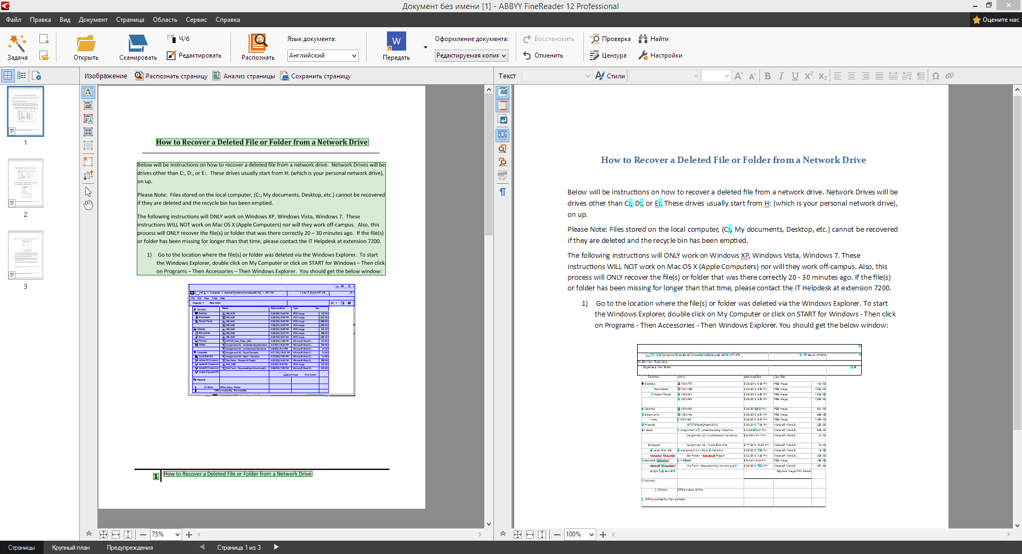
Task: Select the text area drawing tool
Action: coord(88,92)
